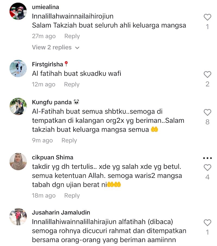The width and height of the screenshot is (217, 246).
Task: Reply to umiealina's comment
Action: 72,36
